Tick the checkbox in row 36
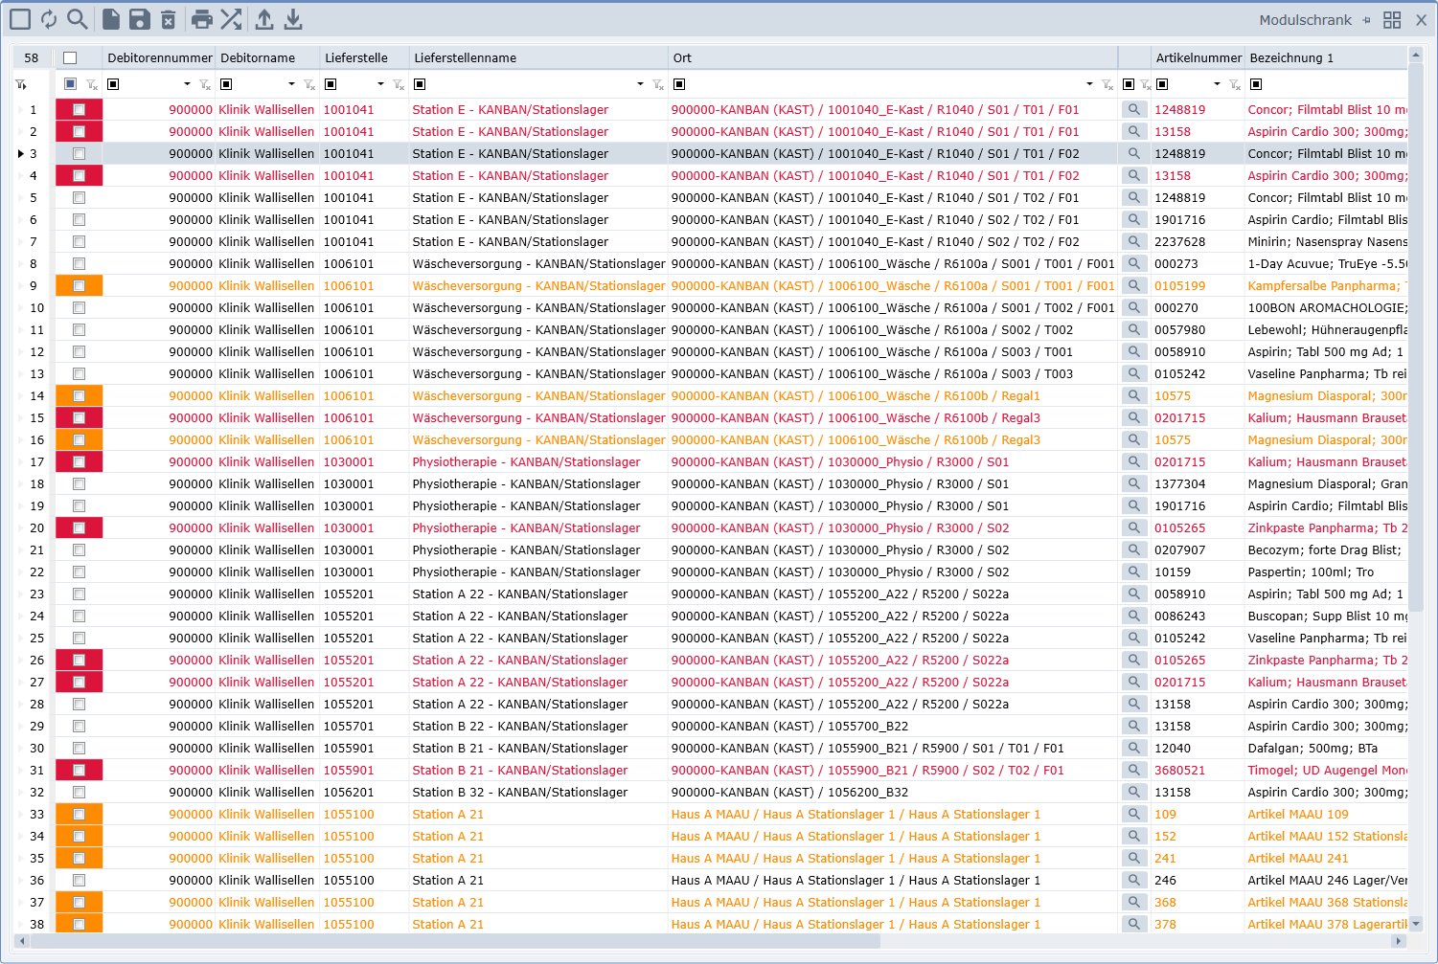The height and width of the screenshot is (964, 1438). pyautogui.click(x=79, y=881)
